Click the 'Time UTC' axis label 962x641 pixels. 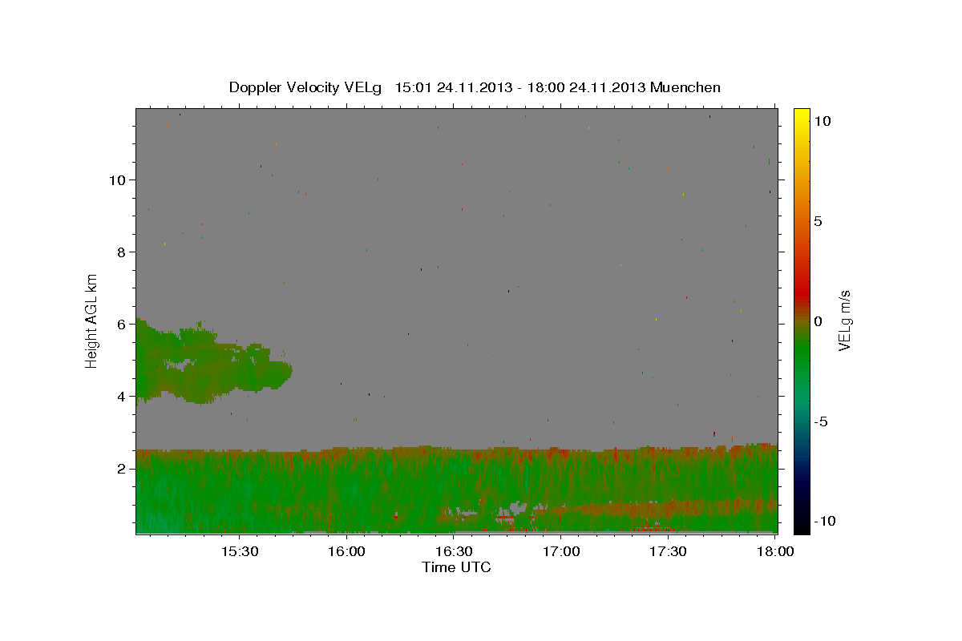(456, 567)
